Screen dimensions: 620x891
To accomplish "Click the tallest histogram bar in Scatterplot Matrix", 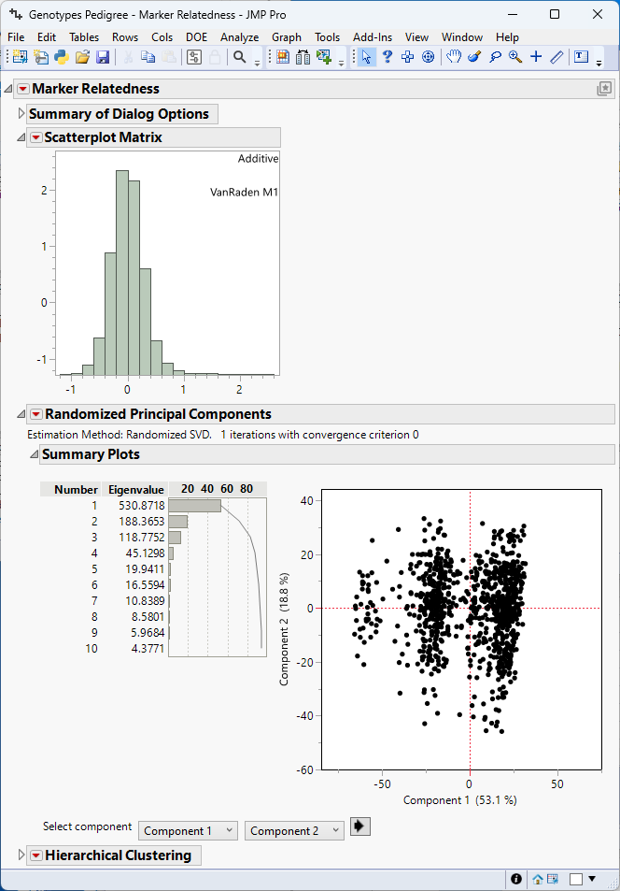I will click(x=122, y=273).
